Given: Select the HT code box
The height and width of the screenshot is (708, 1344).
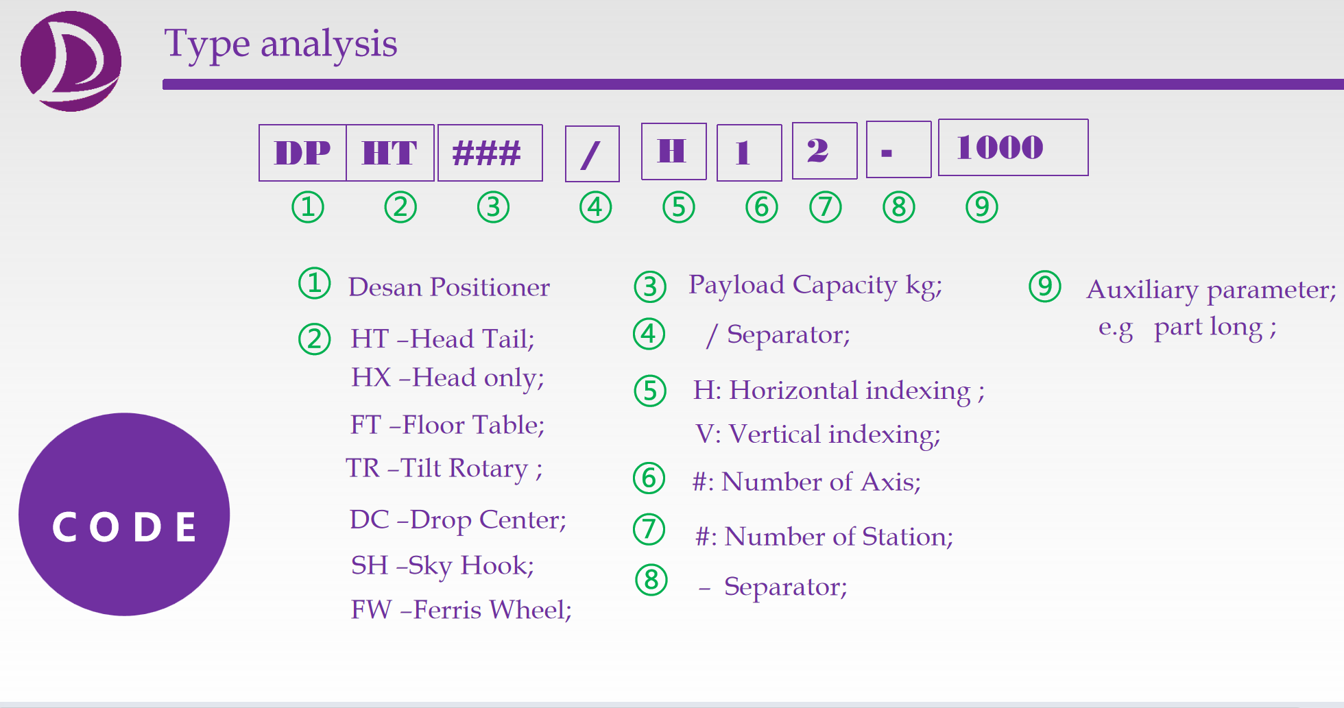Looking at the screenshot, I should (390, 153).
